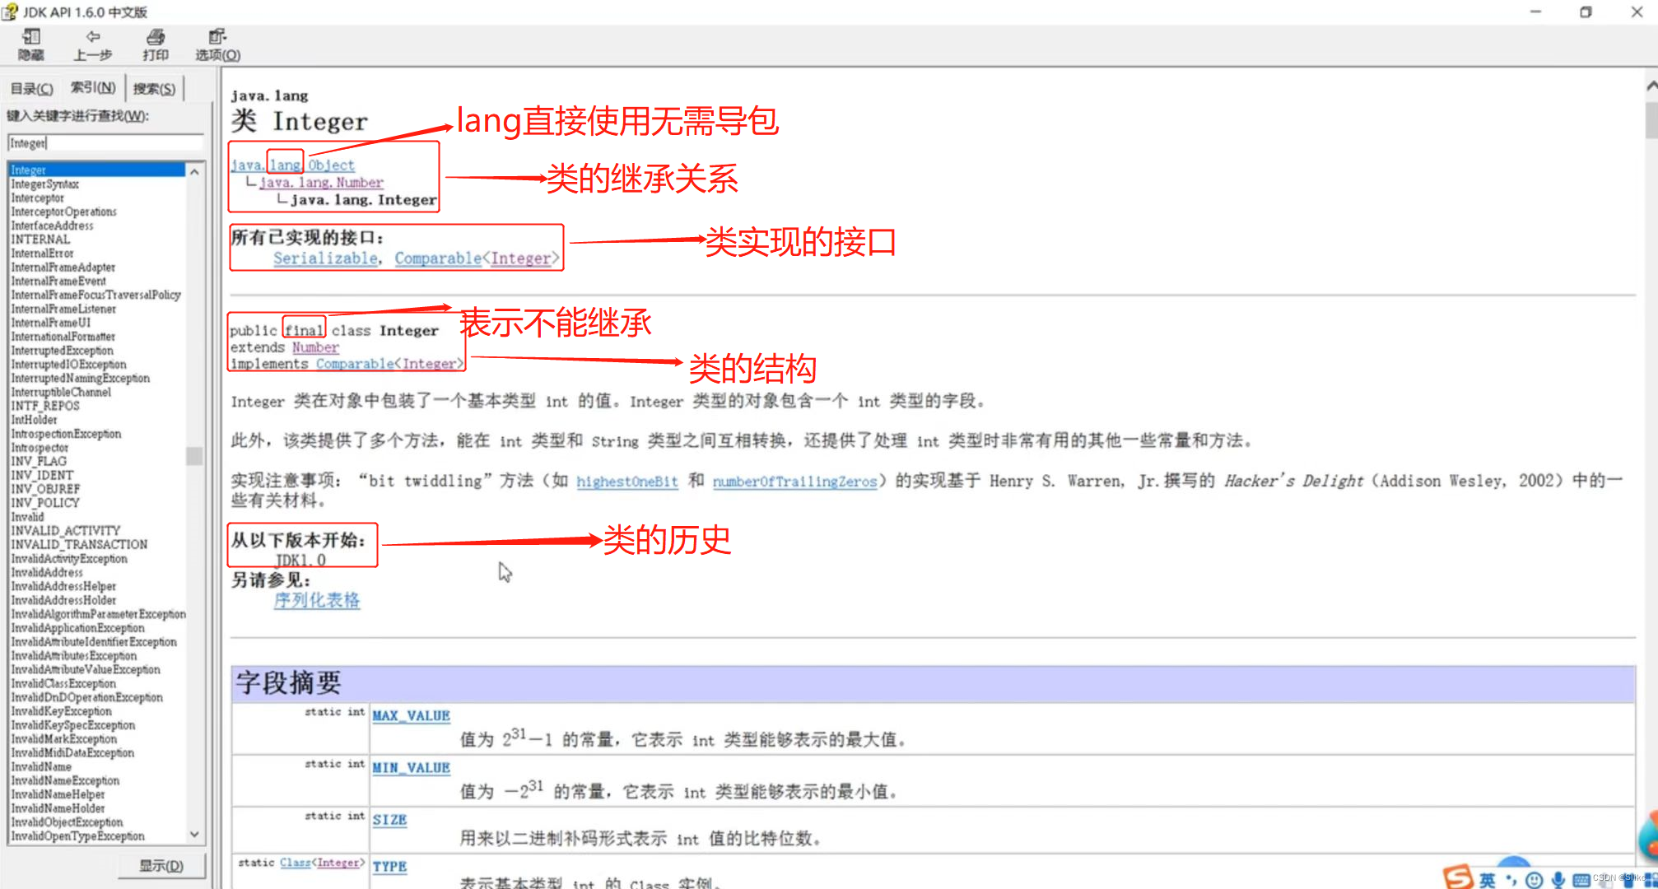
Task: Click the keyword search input field
Action: pyautogui.click(x=105, y=143)
